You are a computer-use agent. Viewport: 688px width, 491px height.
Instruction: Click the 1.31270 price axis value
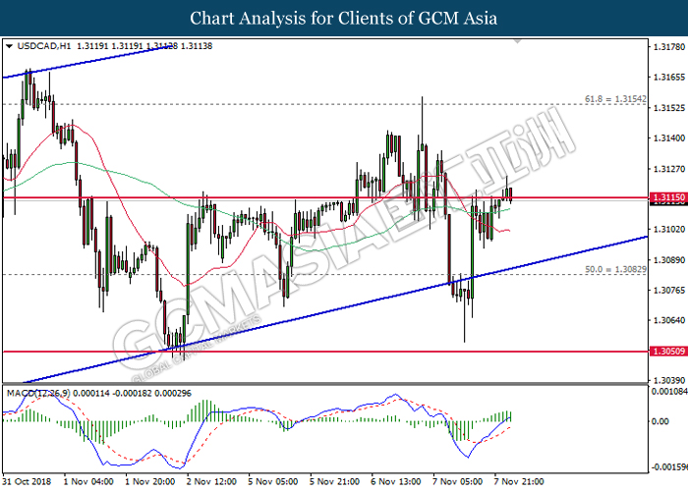pyautogui.click(x=669, y=169)
